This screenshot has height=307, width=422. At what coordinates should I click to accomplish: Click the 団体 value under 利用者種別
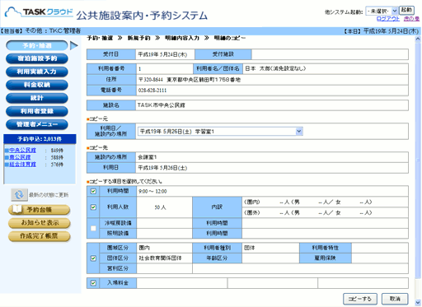coord(250,248)
